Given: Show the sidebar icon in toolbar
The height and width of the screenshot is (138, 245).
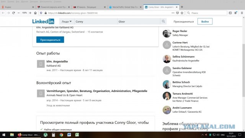Looking at the screenshot, I should (x=230, y=13).
